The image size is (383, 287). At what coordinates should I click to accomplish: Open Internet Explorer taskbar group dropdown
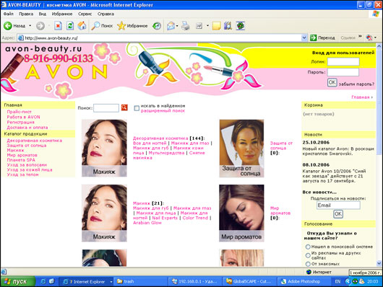pos(111,282)
